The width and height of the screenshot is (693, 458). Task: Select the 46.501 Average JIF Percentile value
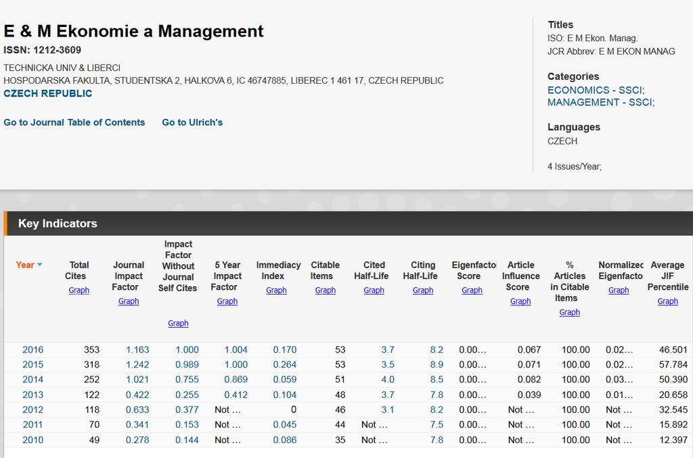coord(673,350)
